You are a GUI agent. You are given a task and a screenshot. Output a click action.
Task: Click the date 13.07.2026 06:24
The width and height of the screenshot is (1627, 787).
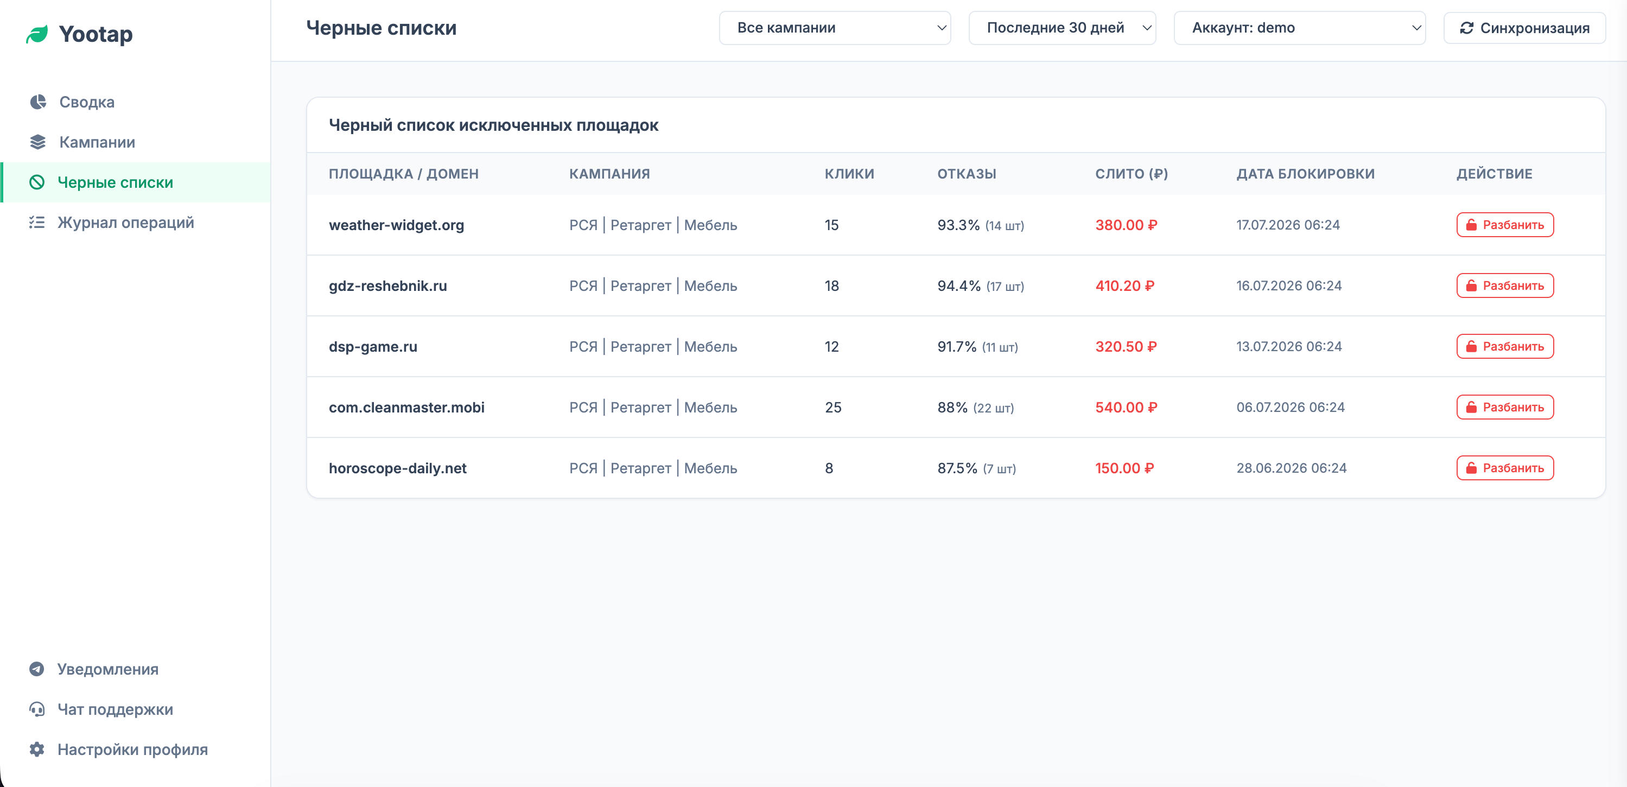pos(1289,346)
